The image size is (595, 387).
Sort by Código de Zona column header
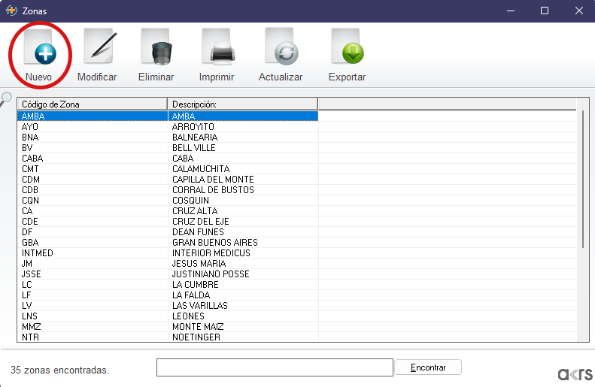tap(92, 104)
